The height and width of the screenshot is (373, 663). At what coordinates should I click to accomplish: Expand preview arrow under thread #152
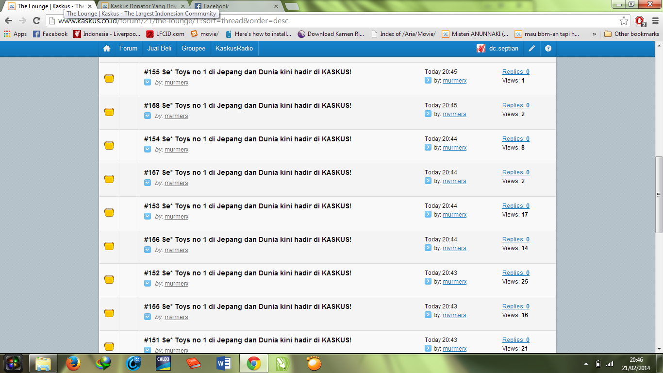148,283
